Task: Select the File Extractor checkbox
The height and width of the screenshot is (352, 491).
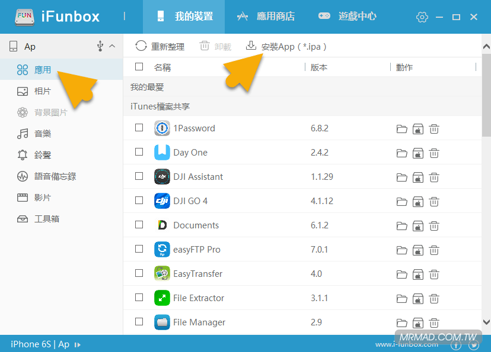Action: 139,298
